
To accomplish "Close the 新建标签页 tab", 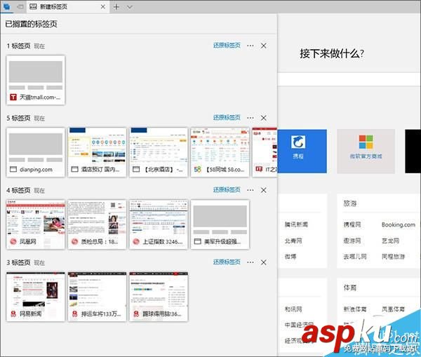I will tap(103, 7).
